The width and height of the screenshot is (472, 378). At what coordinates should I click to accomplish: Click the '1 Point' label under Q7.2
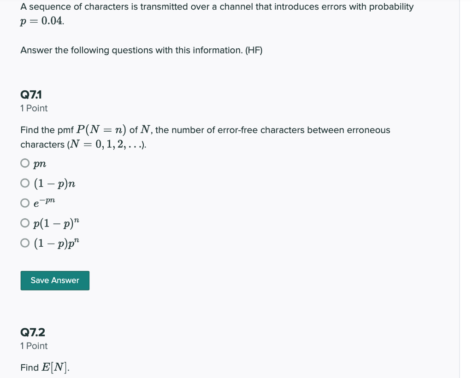[33, 346]
